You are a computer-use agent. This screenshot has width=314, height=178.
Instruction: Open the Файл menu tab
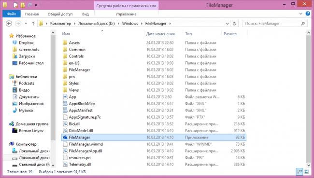coord(12,14)
